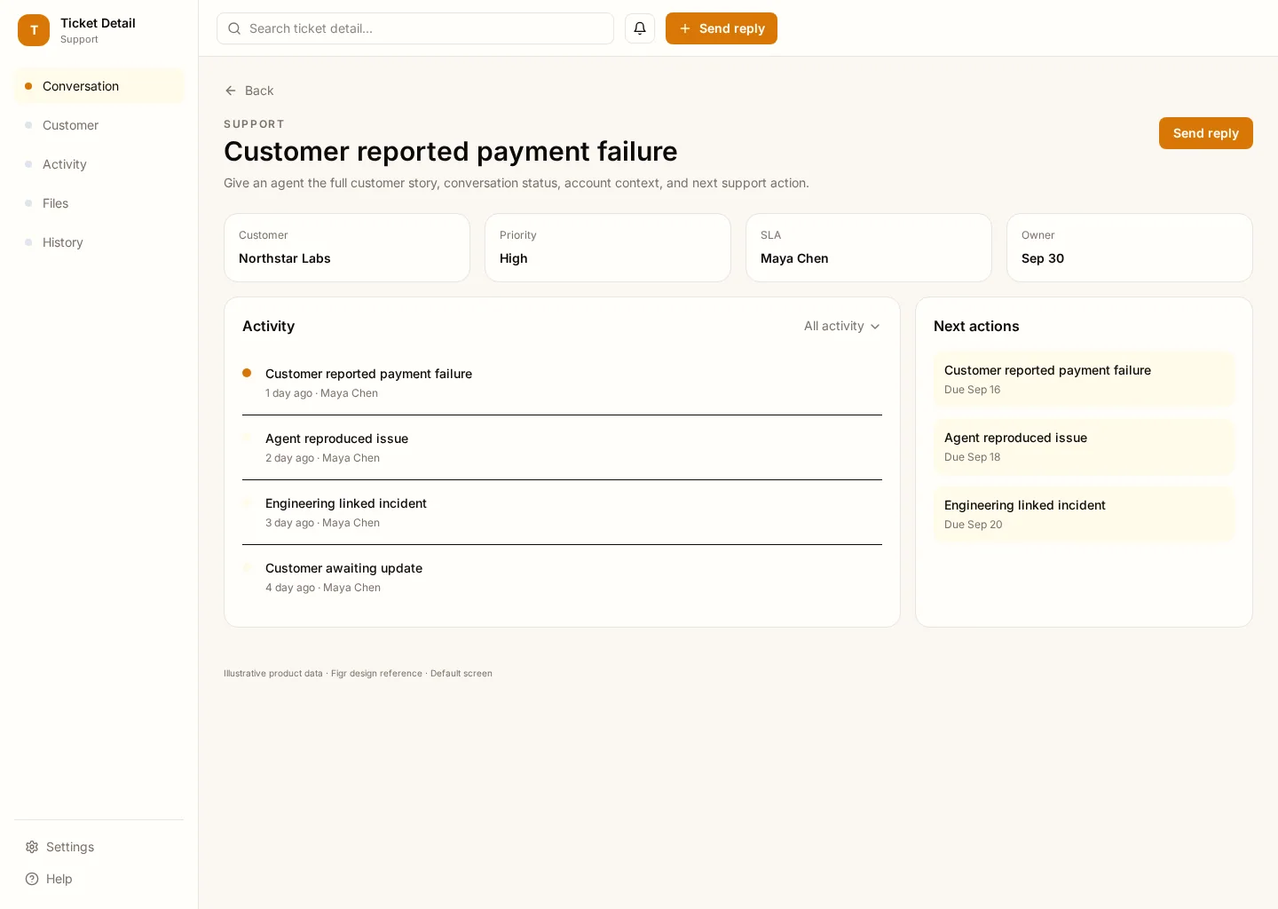
Task: Click the plus icon in top Send reply
Action: 685,28
